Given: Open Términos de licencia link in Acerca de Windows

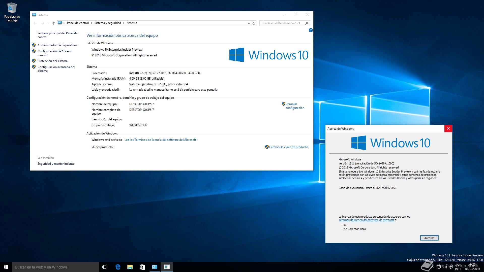Looking at the screenshot, I should pos(366,220).
